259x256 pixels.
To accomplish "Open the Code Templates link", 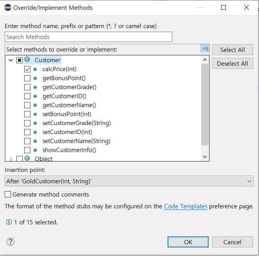I will 186,206.
